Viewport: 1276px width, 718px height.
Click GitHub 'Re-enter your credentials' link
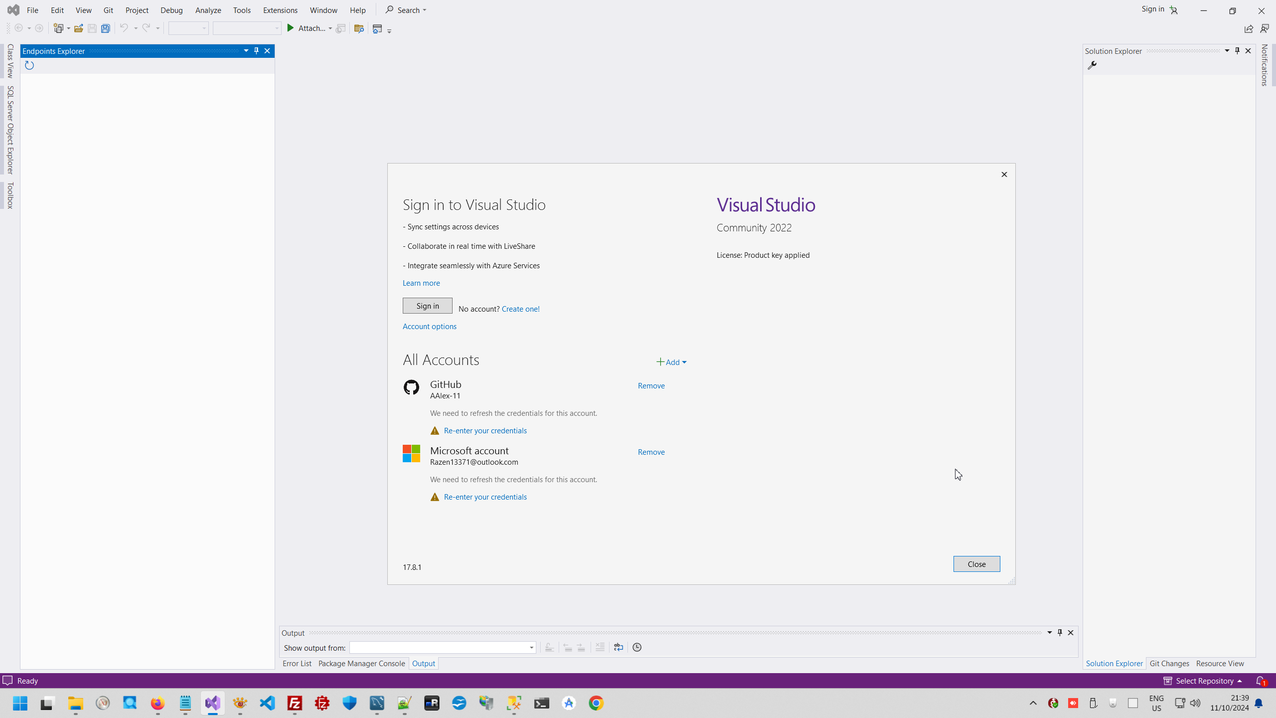click(x=485, y=430)
